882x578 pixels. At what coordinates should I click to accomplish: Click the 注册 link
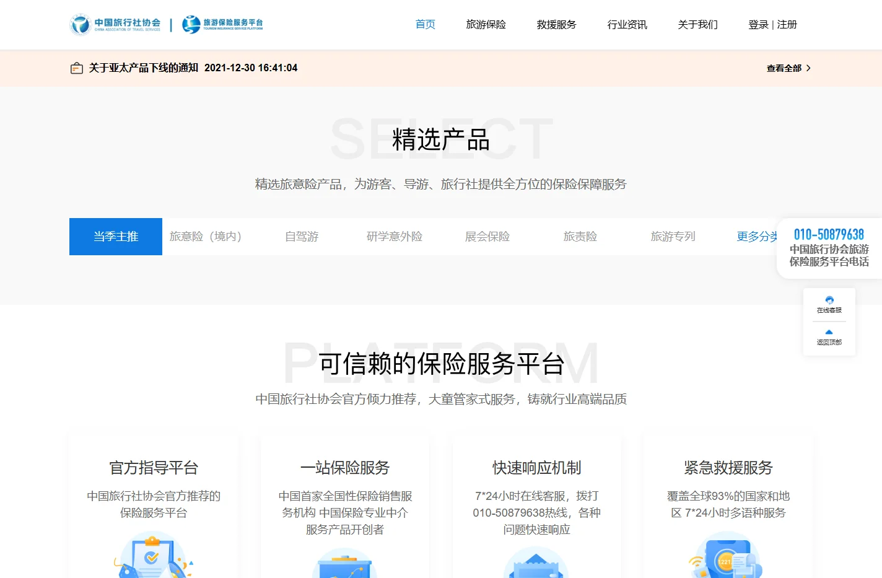click(787, 25)
